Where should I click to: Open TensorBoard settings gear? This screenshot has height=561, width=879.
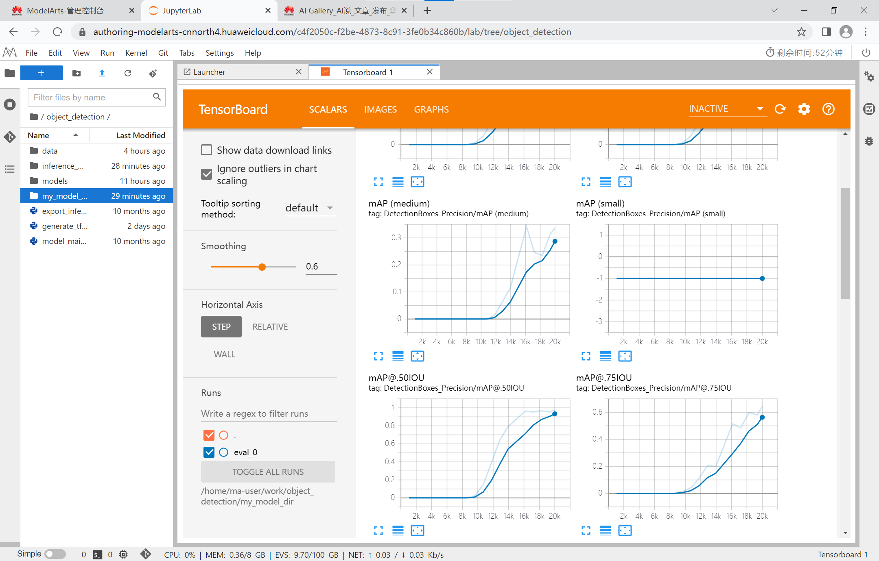coord(804,109)
